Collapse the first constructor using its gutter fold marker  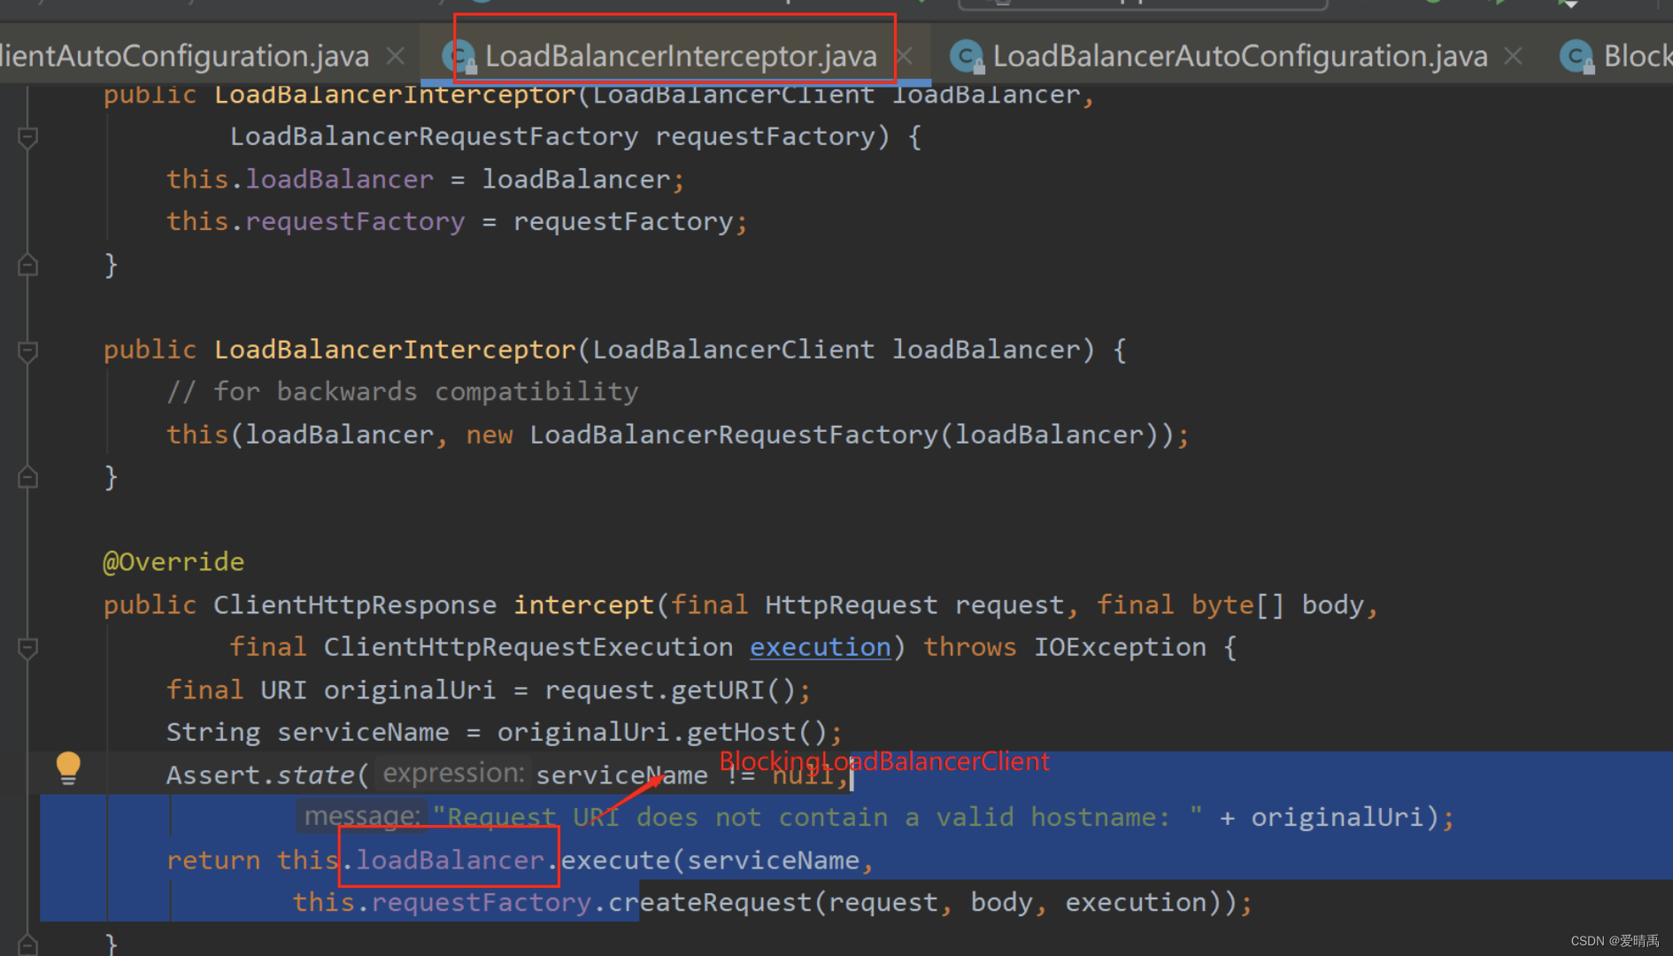click(x=27, y=137)
